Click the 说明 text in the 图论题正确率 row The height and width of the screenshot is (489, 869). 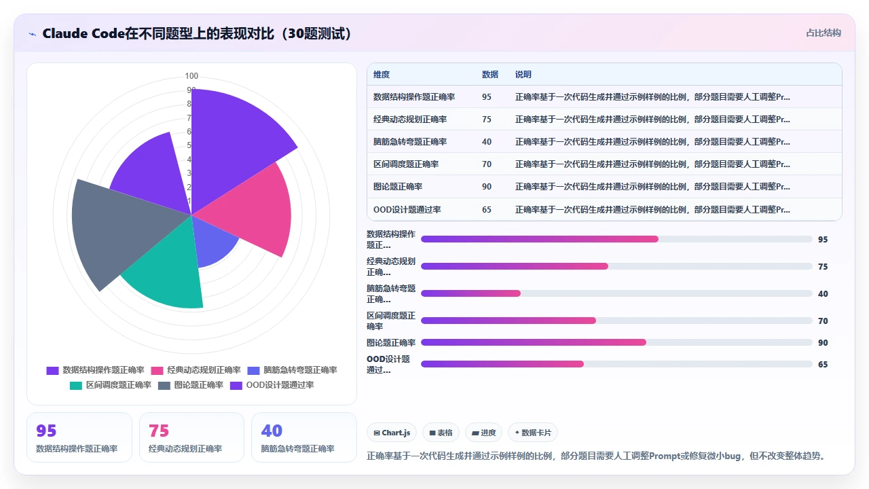(652, 187)
